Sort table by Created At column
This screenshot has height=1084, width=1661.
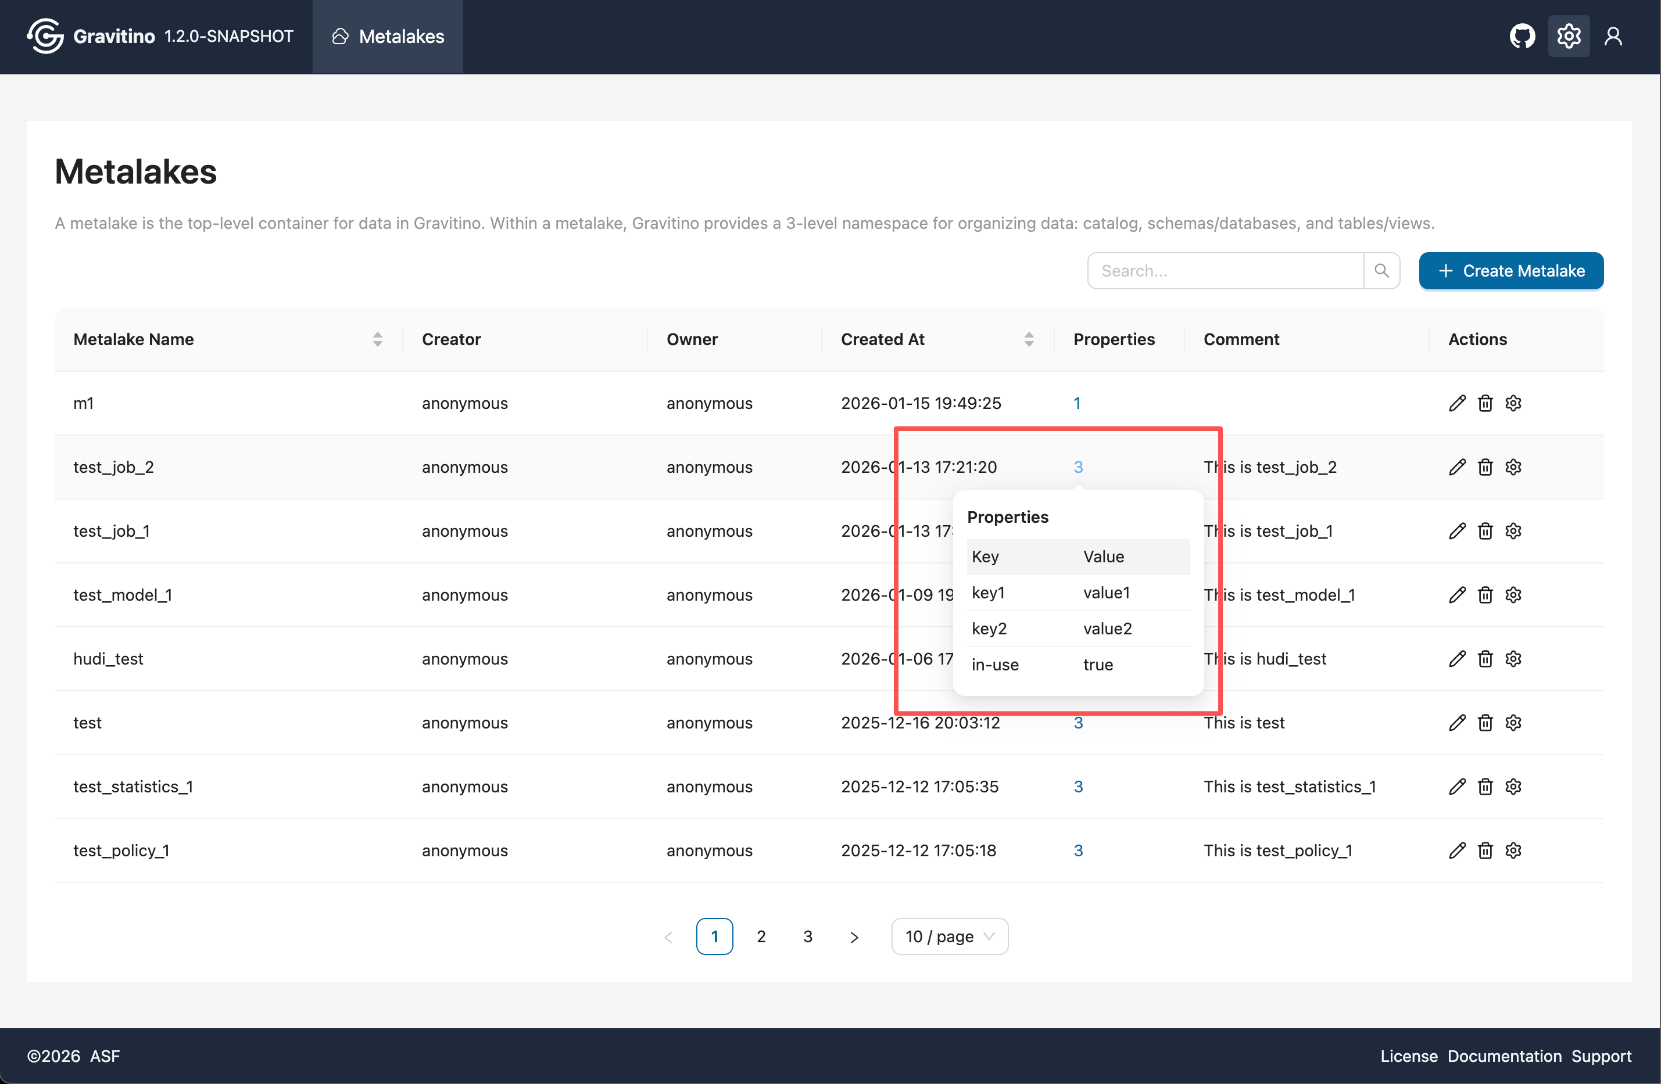pyautogui.click(x=1028, y=340)
